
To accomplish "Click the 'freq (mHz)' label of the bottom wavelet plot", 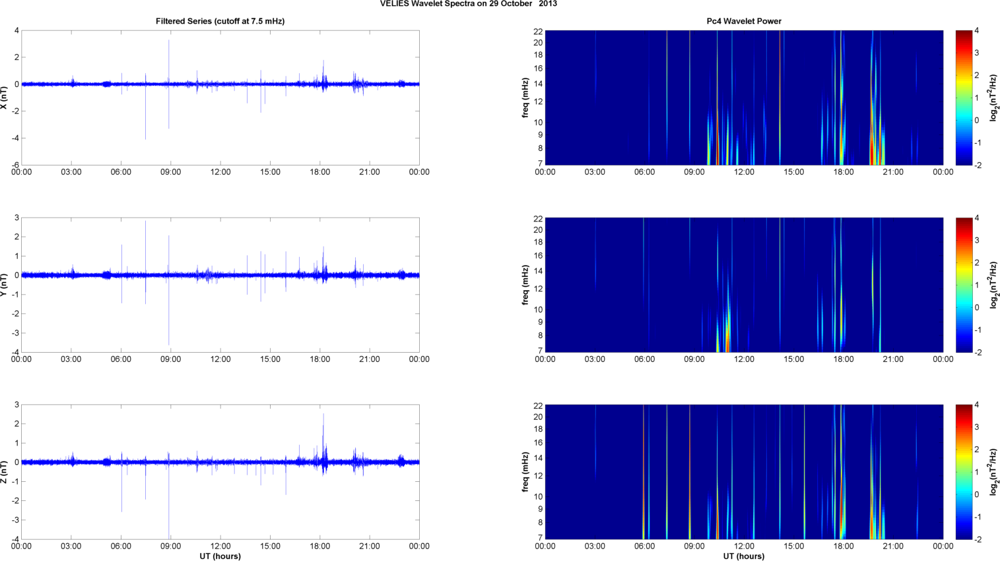I will (x=525, y=472).
